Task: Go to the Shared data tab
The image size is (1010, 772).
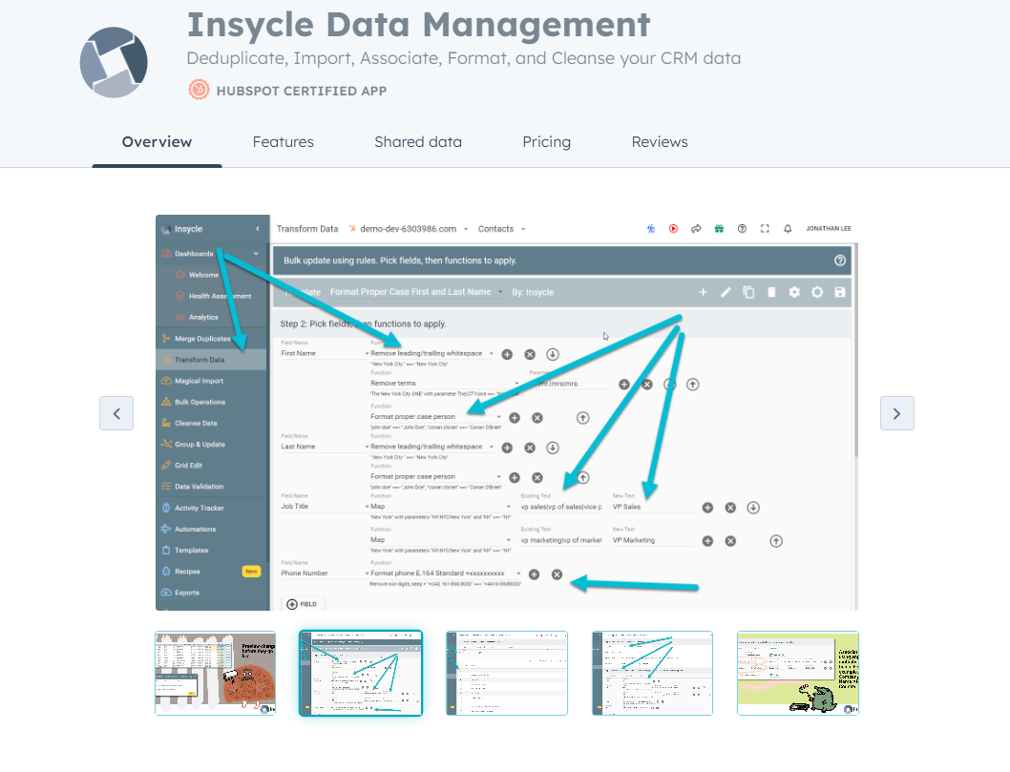Action: tap(418, 141)
